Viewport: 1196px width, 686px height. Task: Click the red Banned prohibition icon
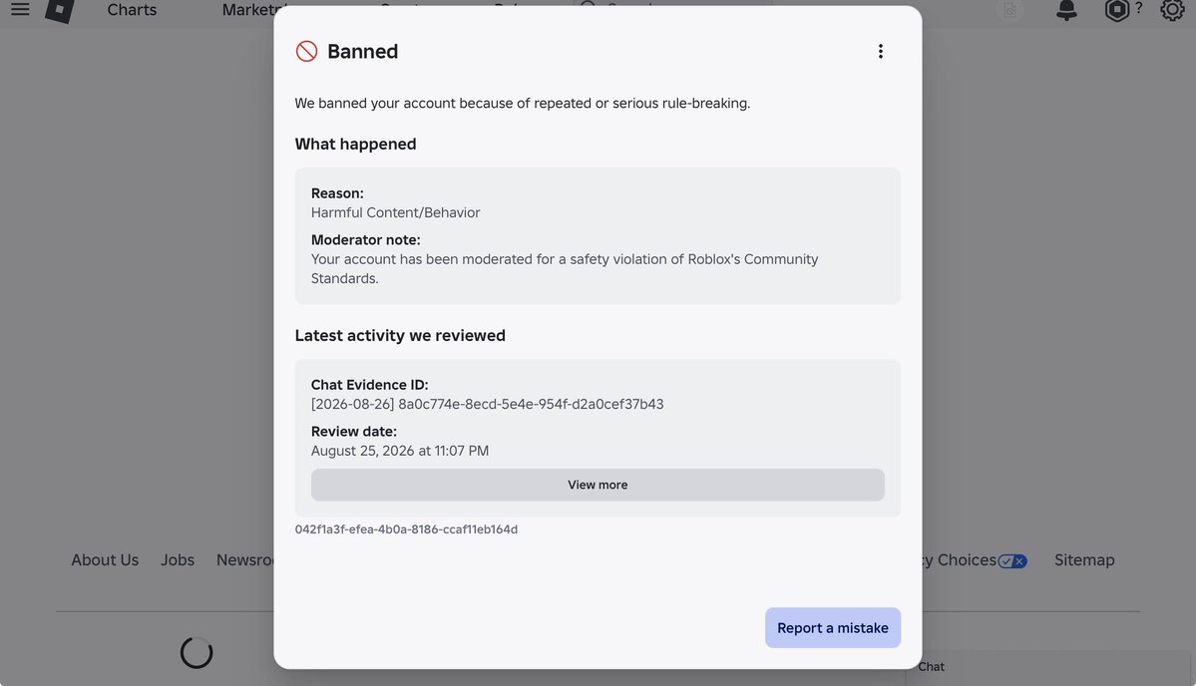point(306,51)
